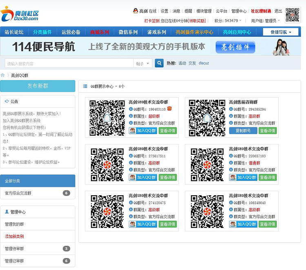Open the 站长论坛 nav tab

coord(14,32)
